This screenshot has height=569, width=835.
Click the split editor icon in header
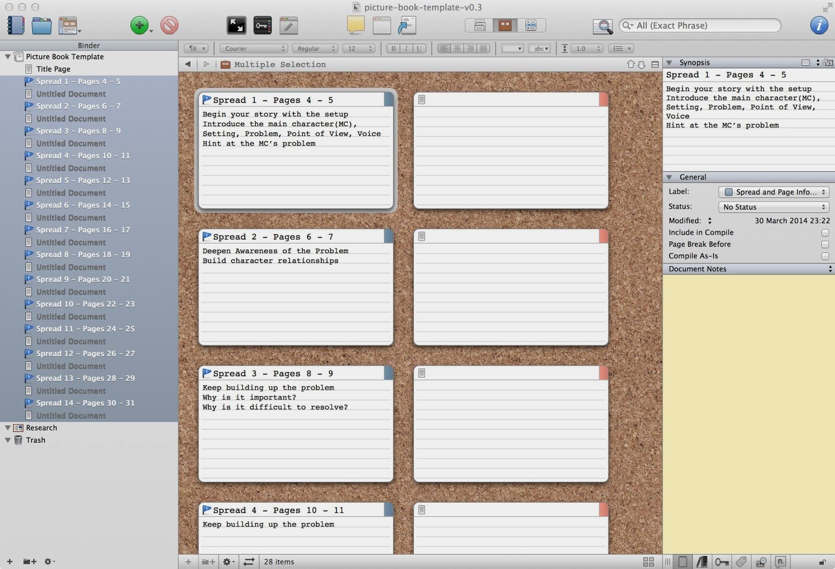point(655,64)
